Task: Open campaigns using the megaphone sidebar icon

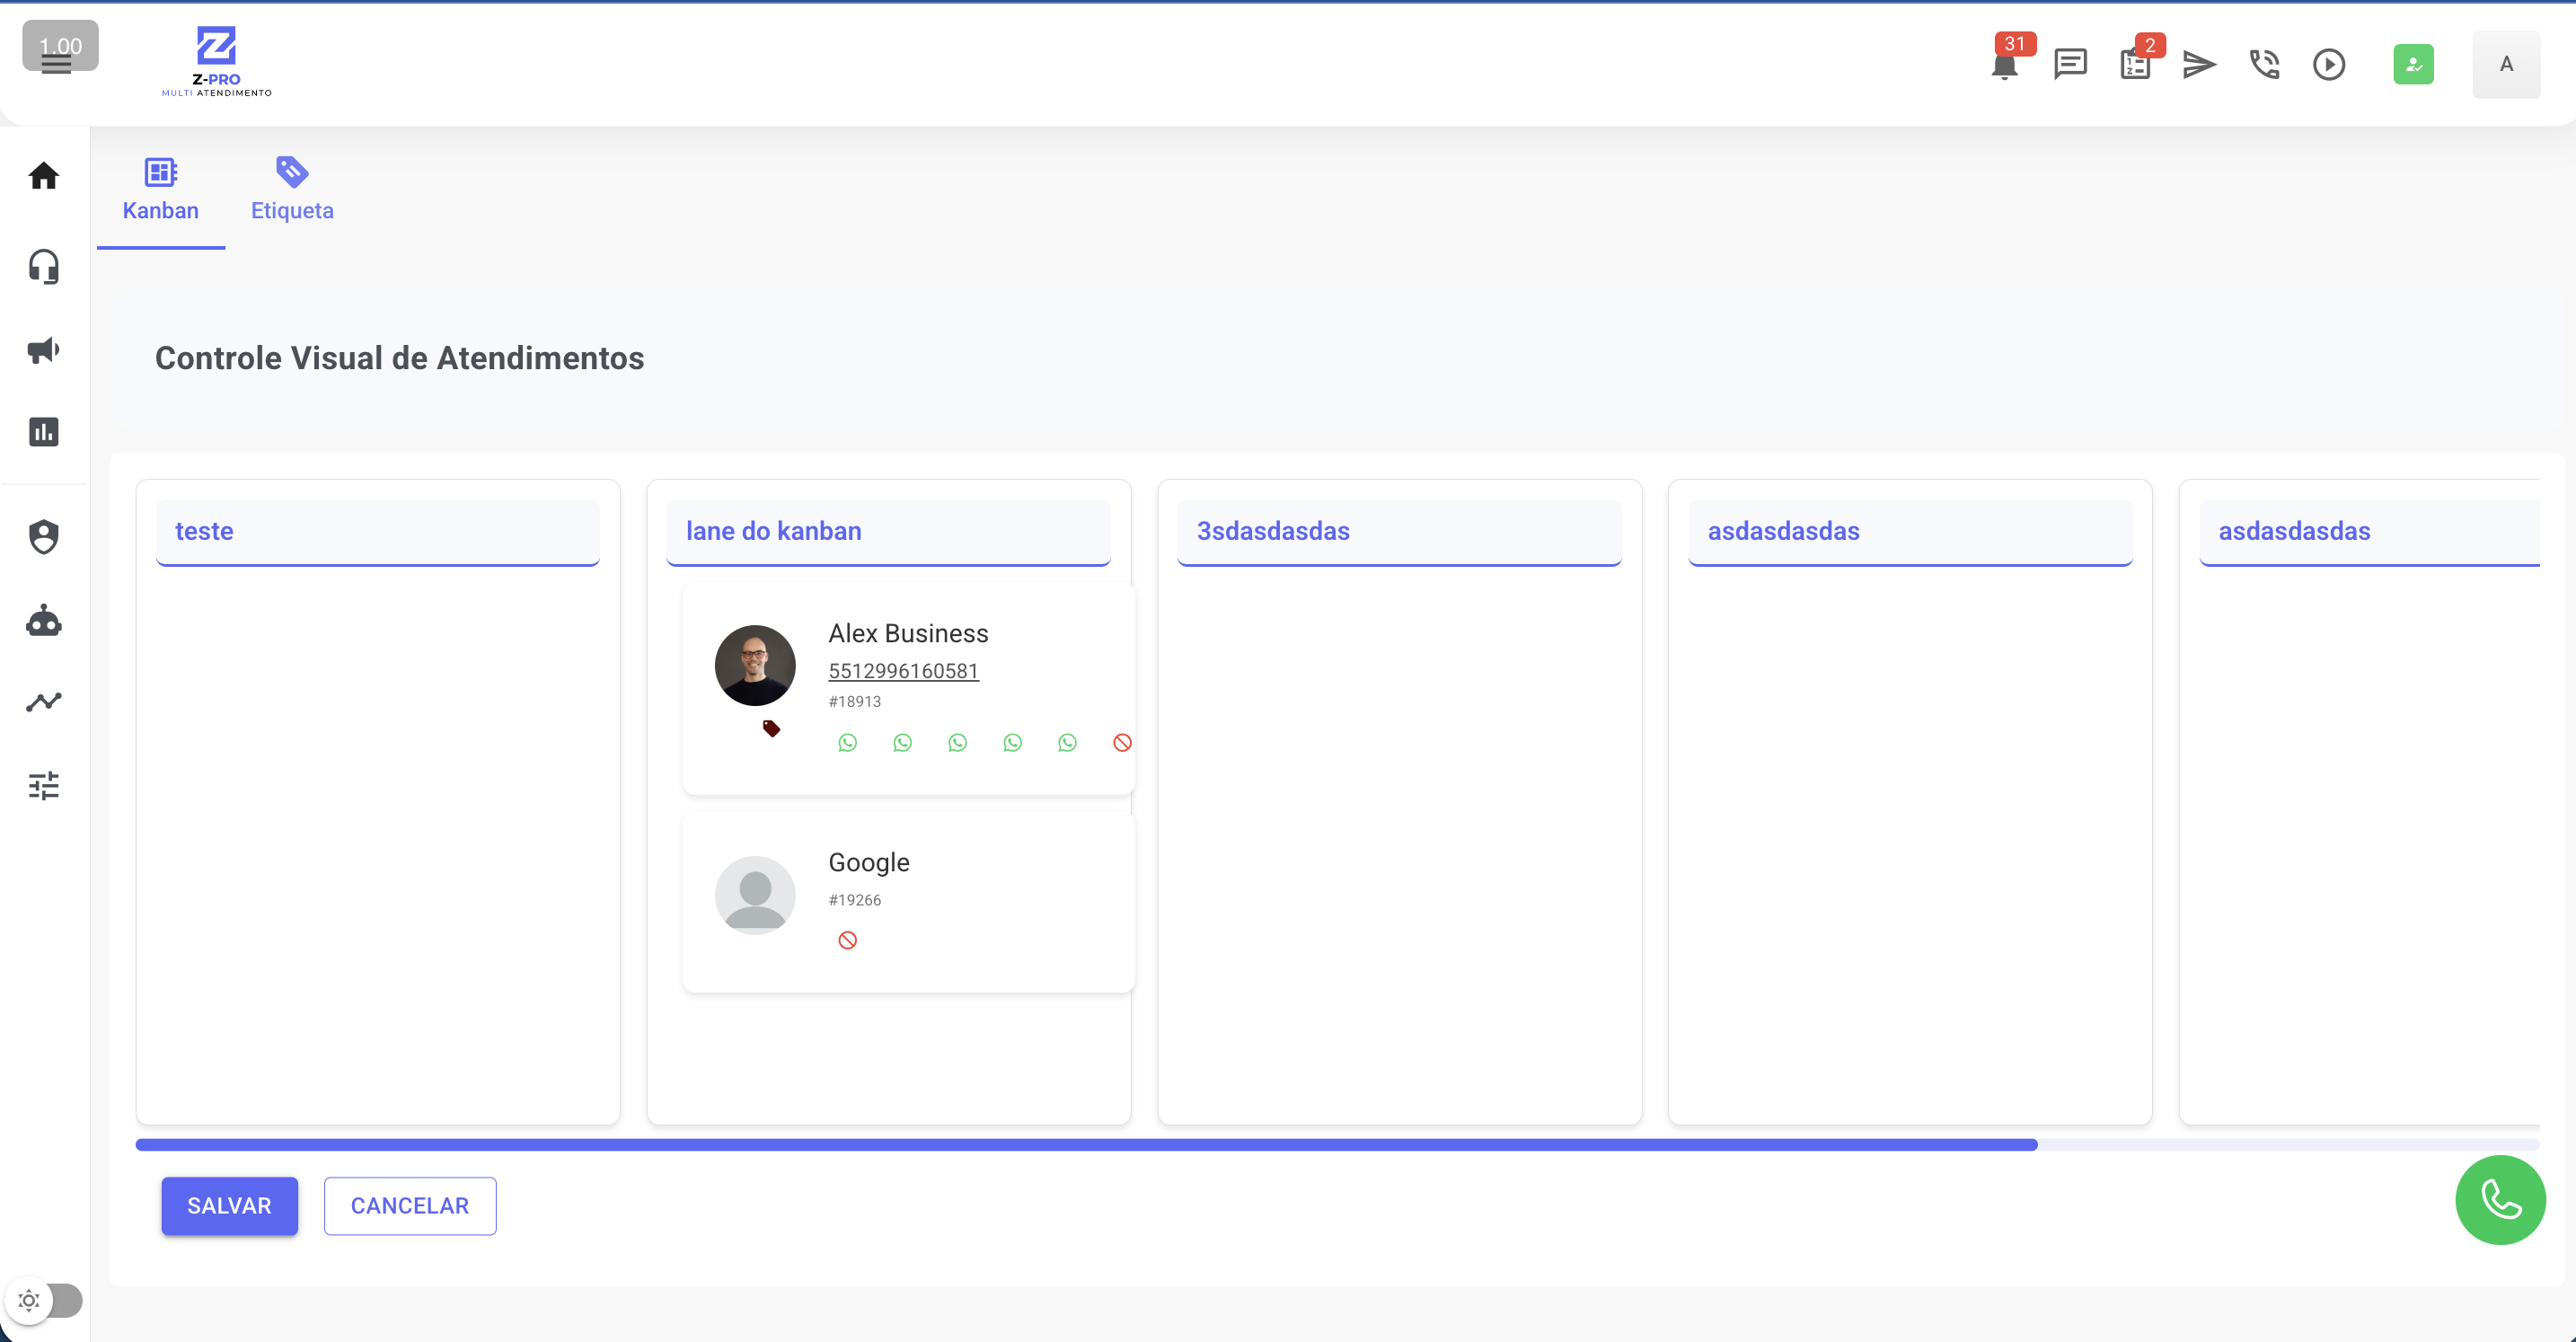Action: [x=44, y=351]
